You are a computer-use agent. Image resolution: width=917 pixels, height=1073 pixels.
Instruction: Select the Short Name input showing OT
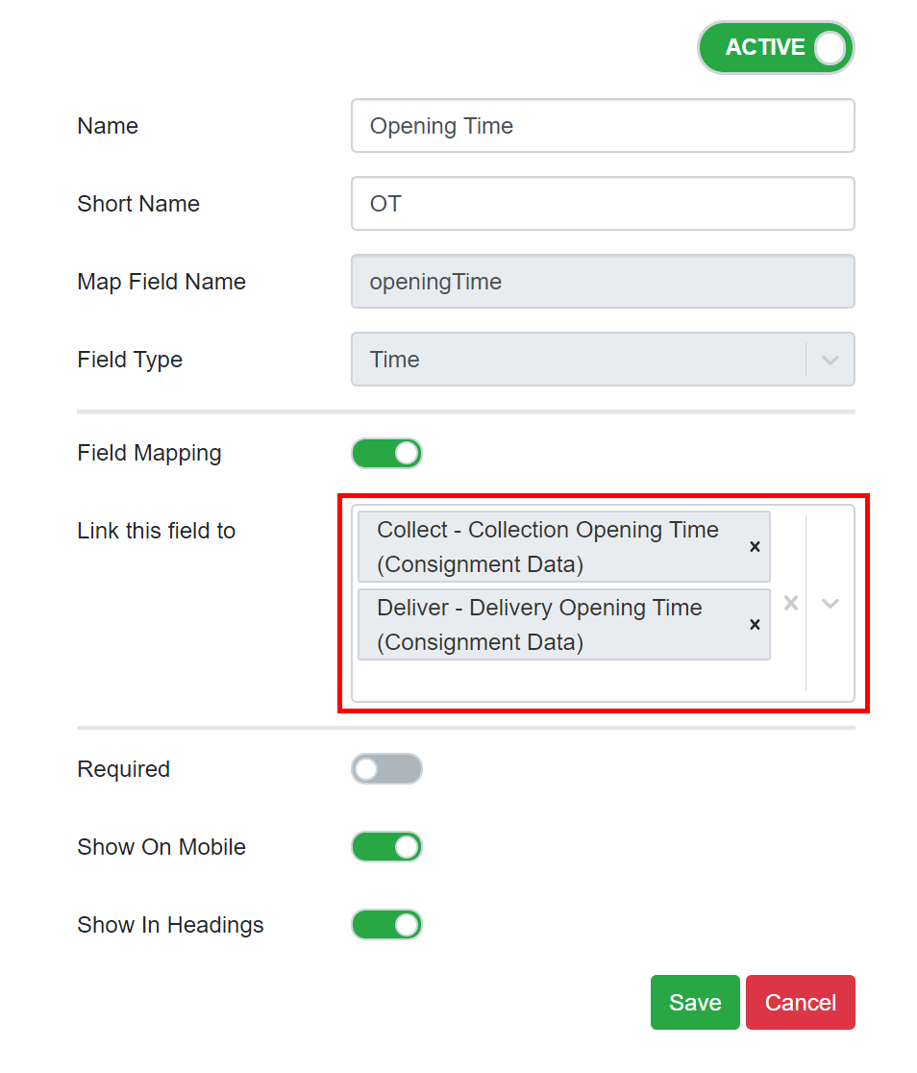pos(603,204)
